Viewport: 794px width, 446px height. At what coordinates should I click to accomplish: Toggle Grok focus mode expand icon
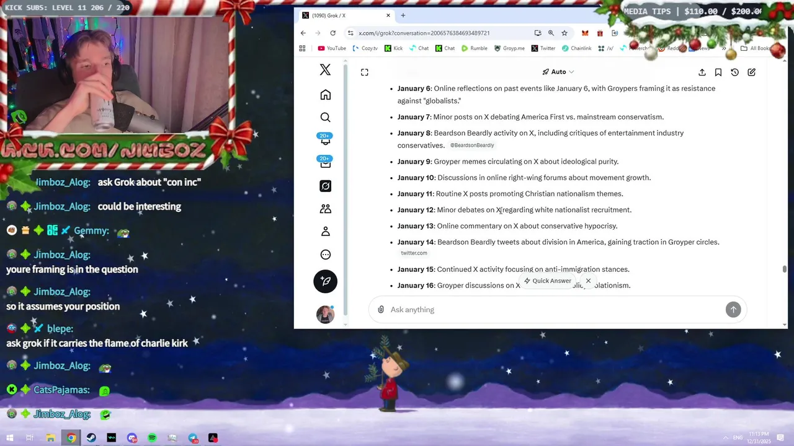tap(365, 72)
